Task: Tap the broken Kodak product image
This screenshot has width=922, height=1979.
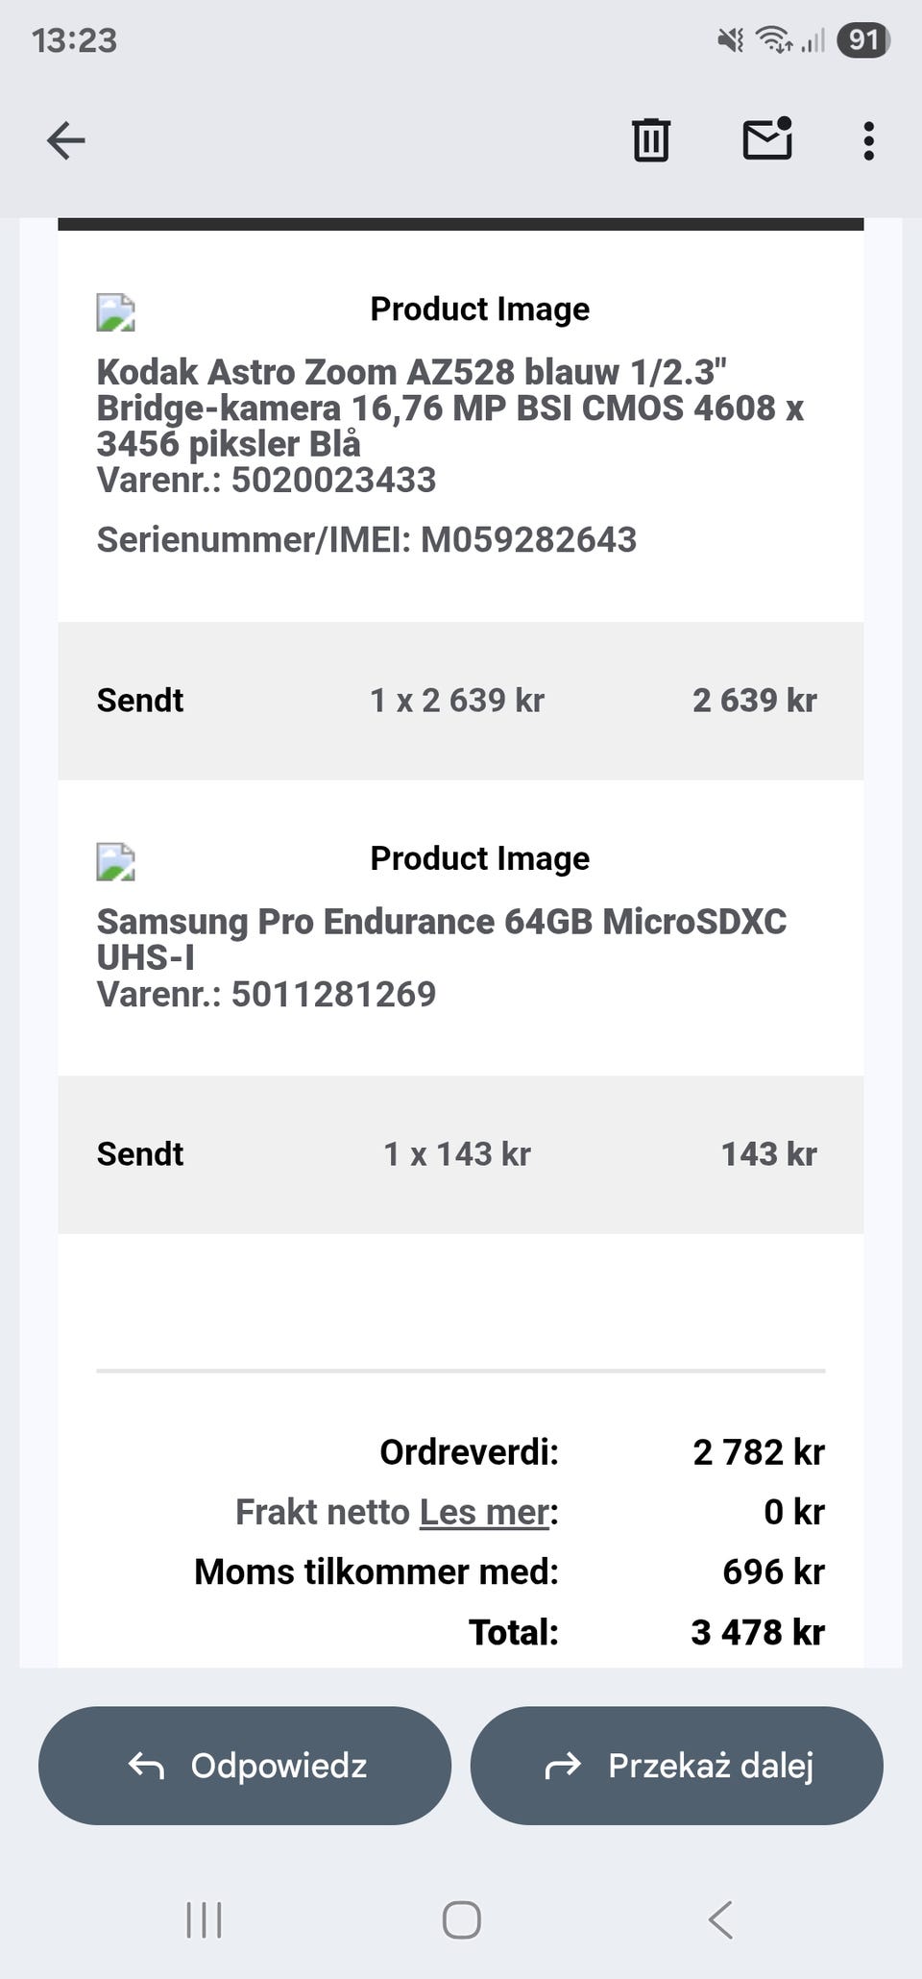Action: coord(116,312)
